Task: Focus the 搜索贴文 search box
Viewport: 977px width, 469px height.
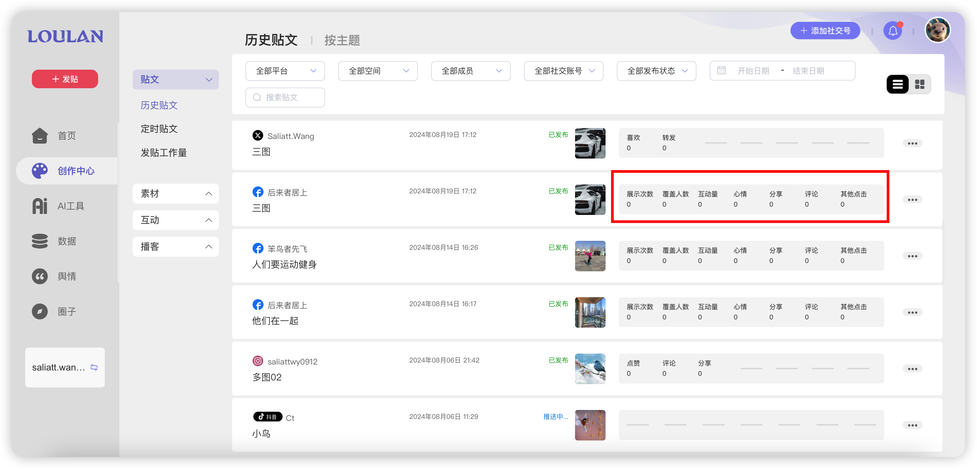Action: click(x=285, y=98)
